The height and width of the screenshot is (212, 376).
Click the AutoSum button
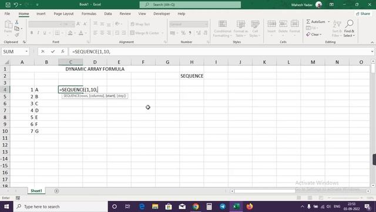[316, 22]
